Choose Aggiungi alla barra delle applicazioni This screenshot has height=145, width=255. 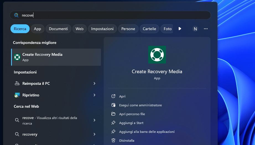pos(147,132)
